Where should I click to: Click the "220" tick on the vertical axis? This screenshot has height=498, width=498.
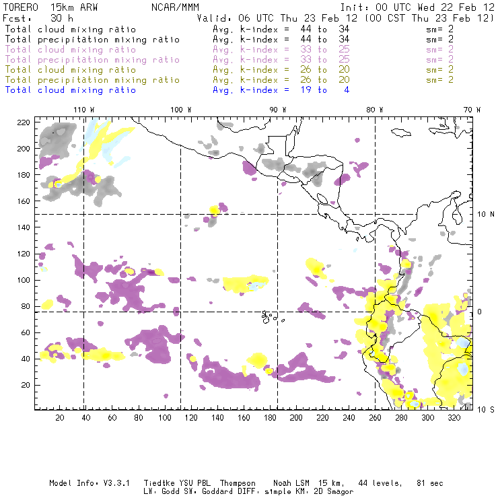point(24,122)
